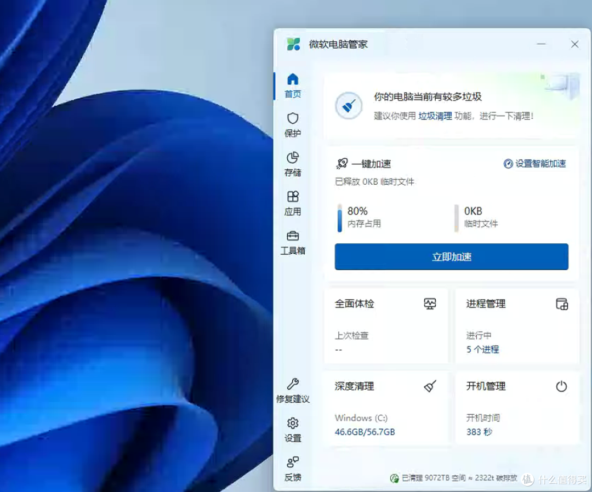Open the 工具箱 toolbox tab

point(293,243)
